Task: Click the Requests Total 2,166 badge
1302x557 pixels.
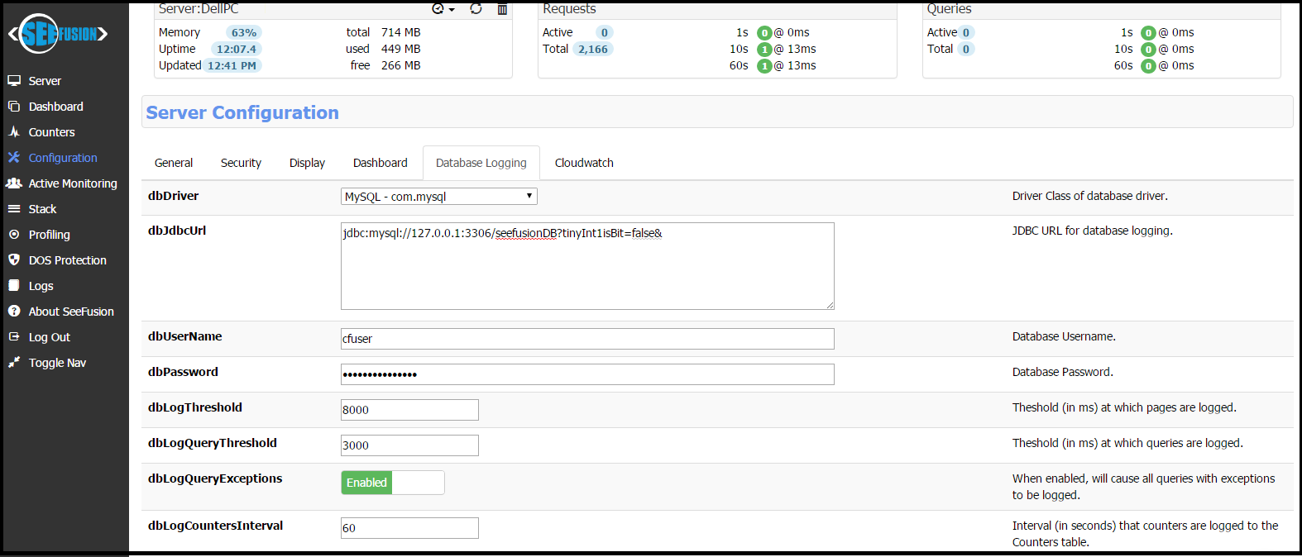Action: tap(593, 50)
